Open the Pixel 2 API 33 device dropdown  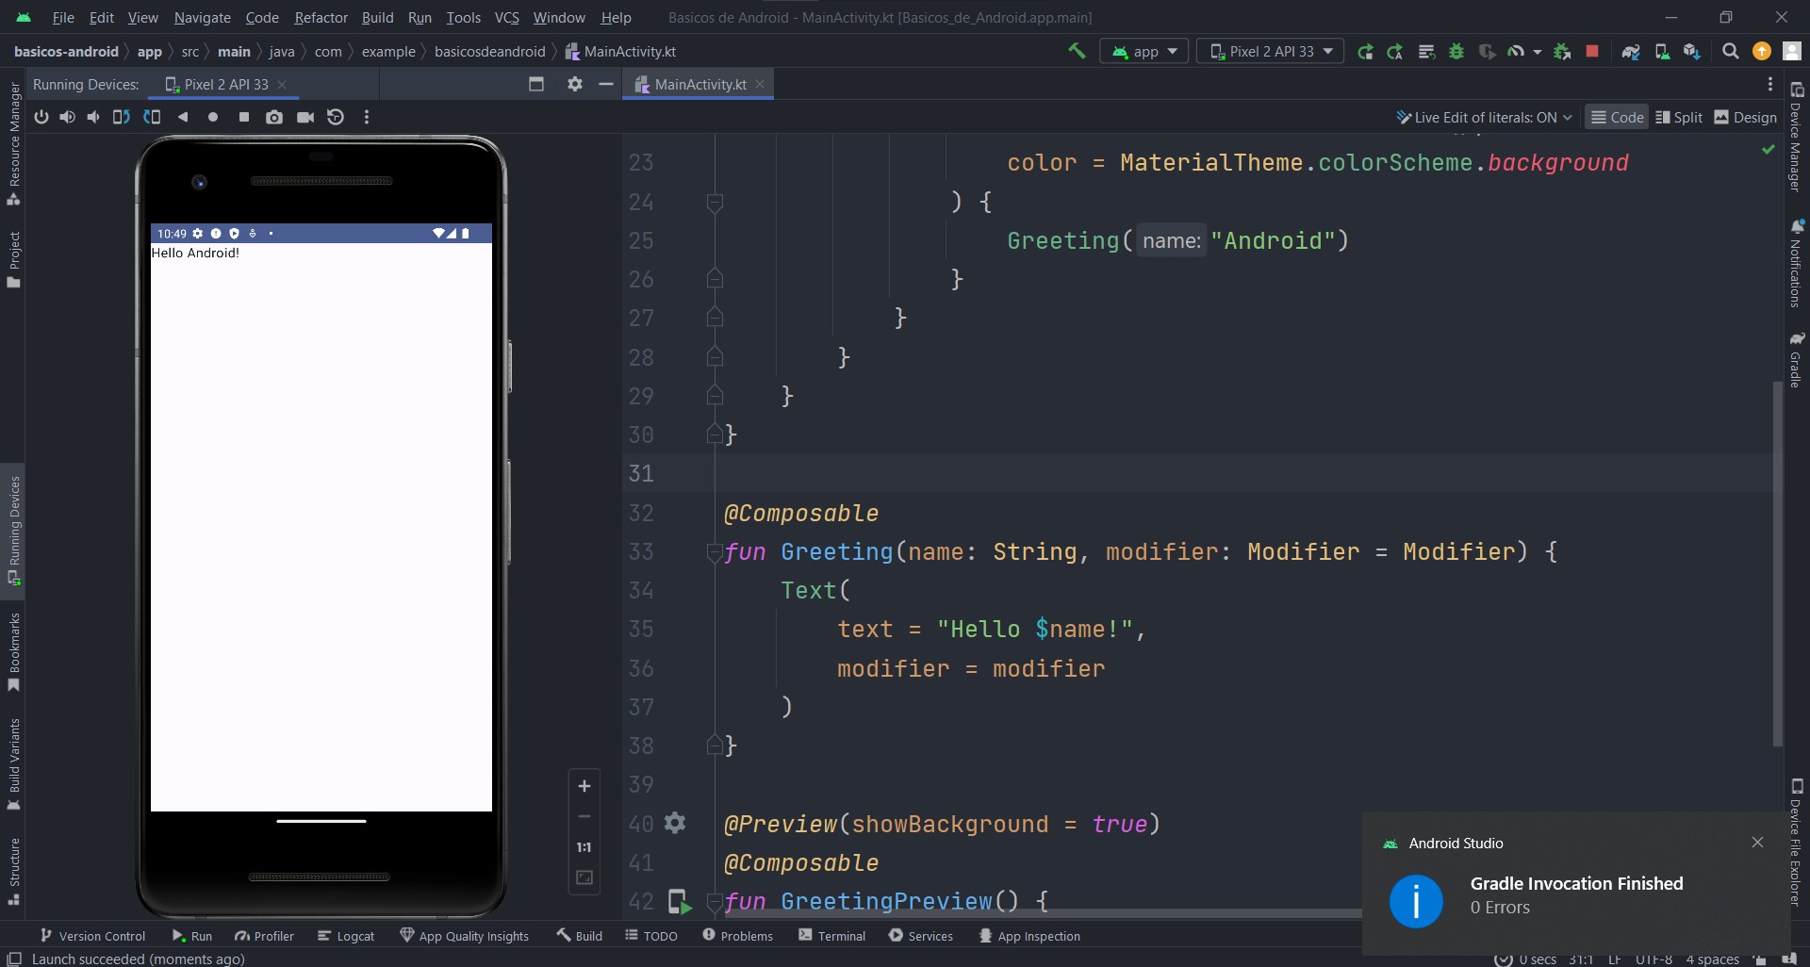coord(1271,51)
